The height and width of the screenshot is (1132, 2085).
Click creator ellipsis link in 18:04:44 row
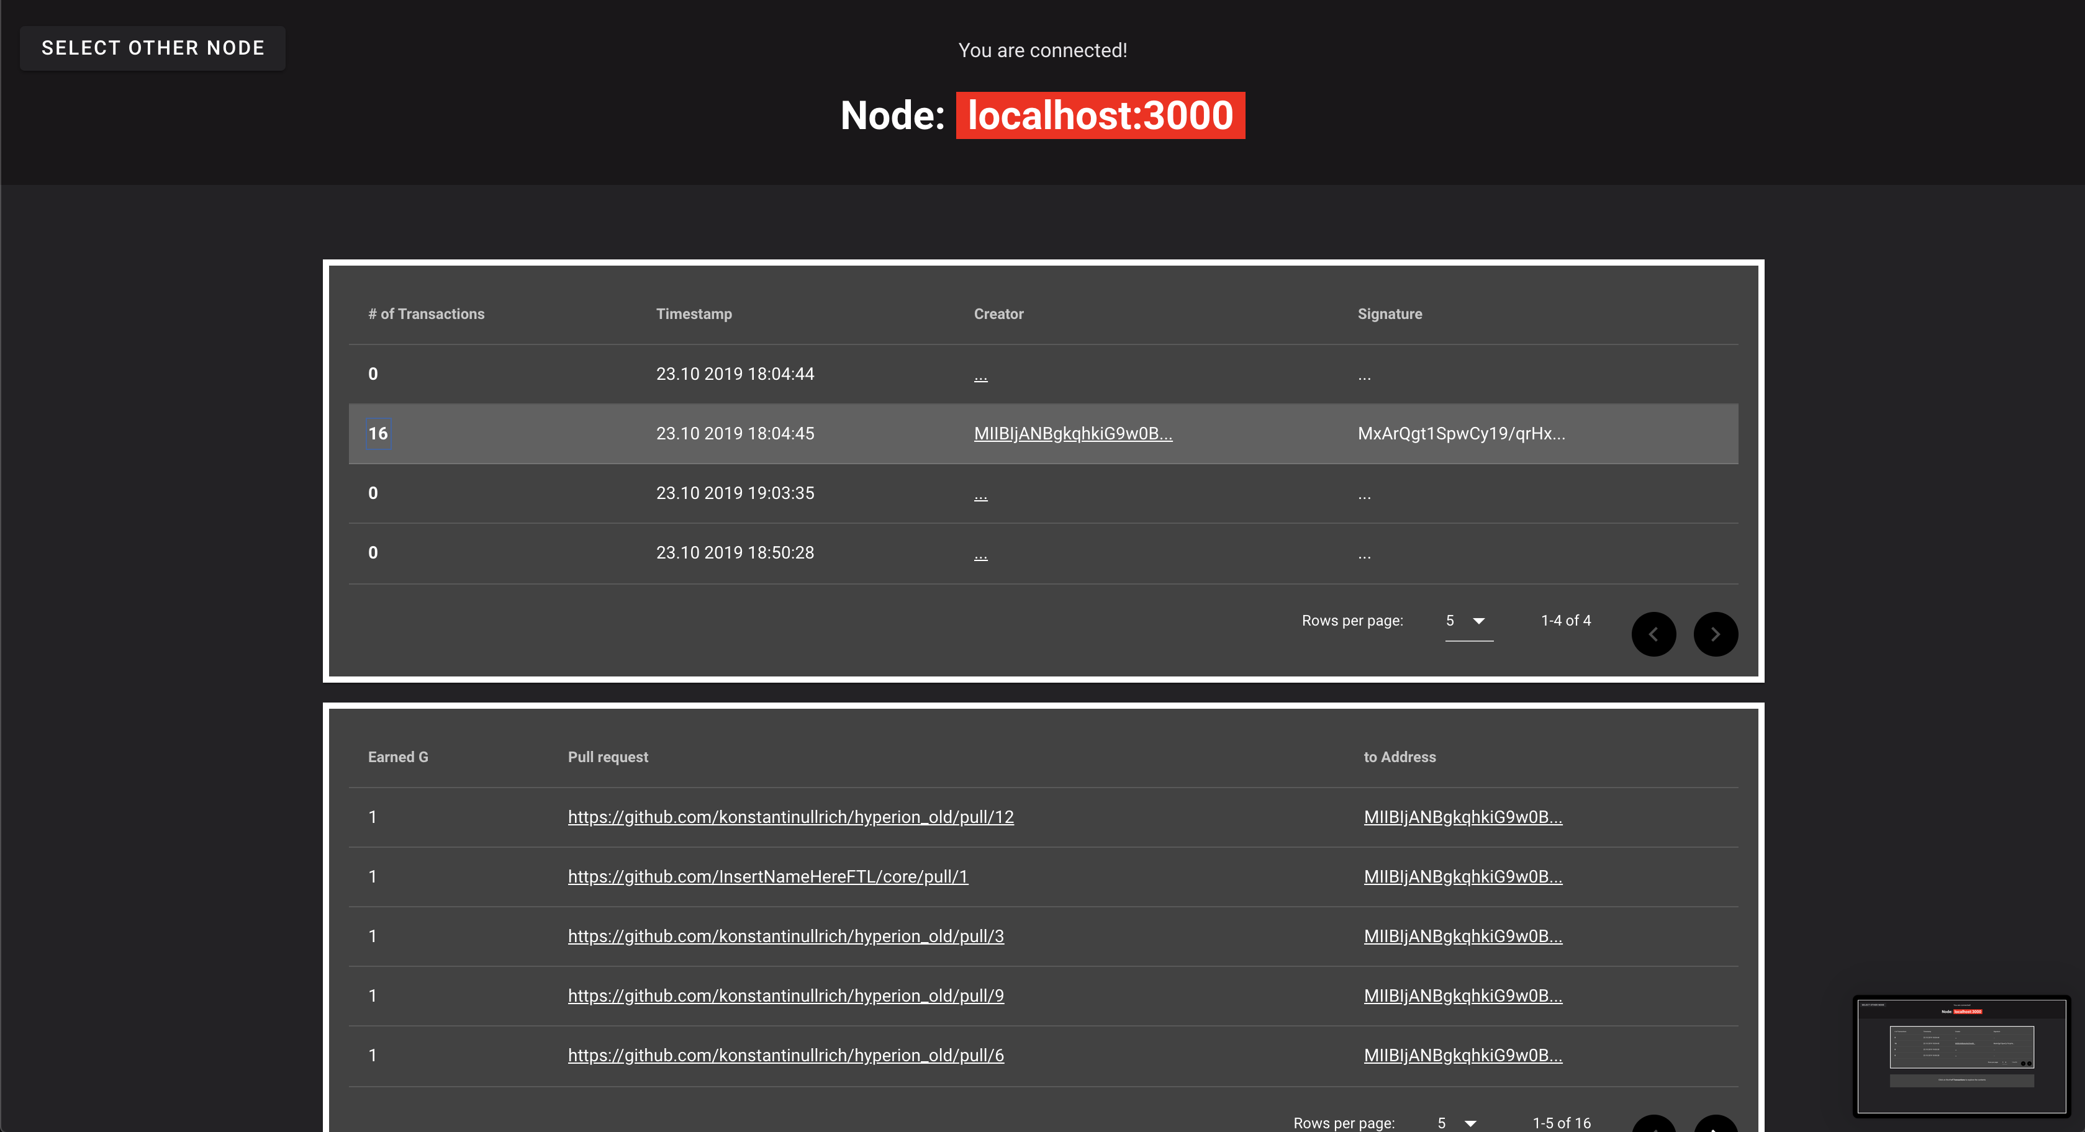[x=980, y=375]
